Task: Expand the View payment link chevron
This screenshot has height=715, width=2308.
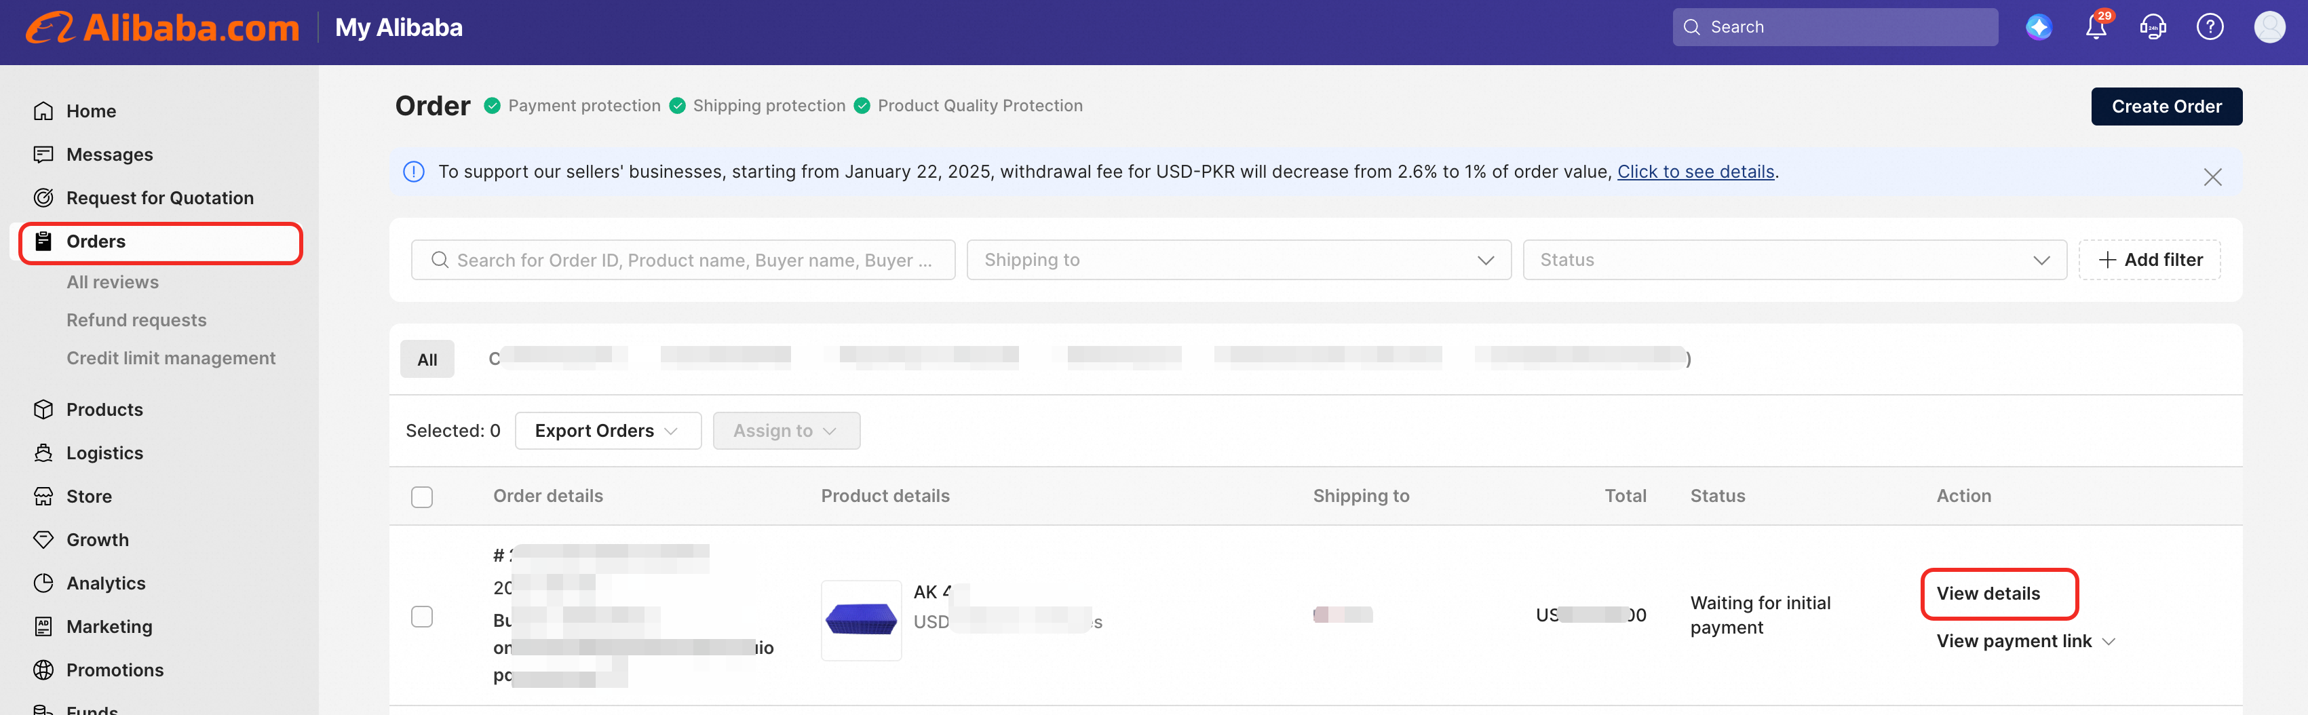Action: click(2108, 642)
